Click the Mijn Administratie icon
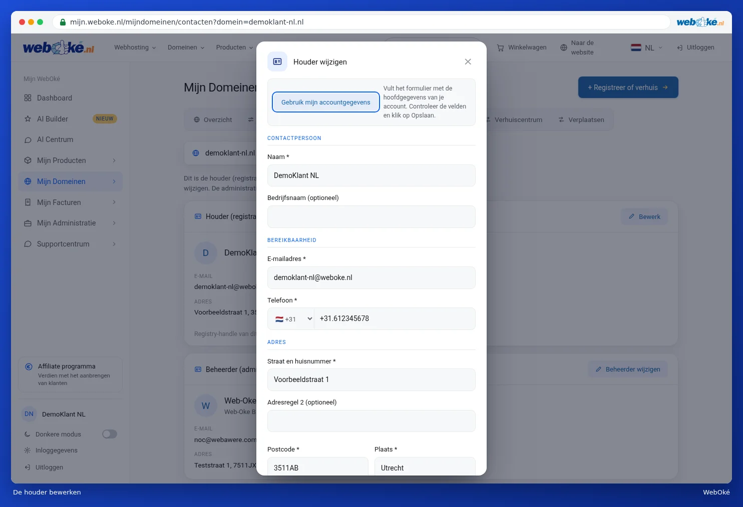This screenshot has width=743, height=507. tap(28, 223)
